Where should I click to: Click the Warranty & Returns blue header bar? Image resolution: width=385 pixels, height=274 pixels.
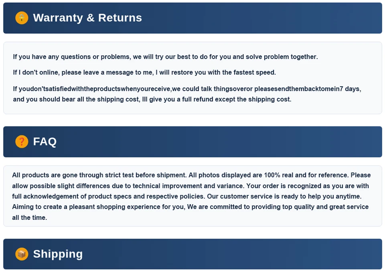[192, 18]
